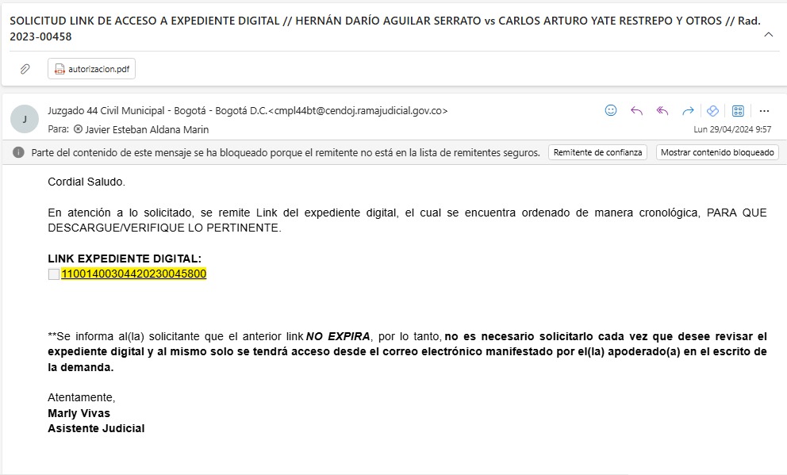Click the signature name Marly Vivas
This screenshot has height=475, width=787.
coord(79,413)
